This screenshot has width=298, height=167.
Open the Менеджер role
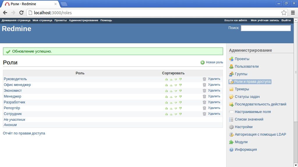point(13,96)
